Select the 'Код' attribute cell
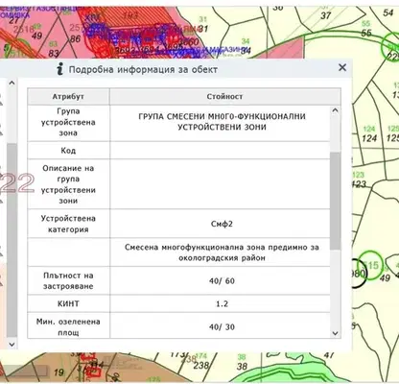The width and height of the screenshot is (399, 384). [68, 151]
